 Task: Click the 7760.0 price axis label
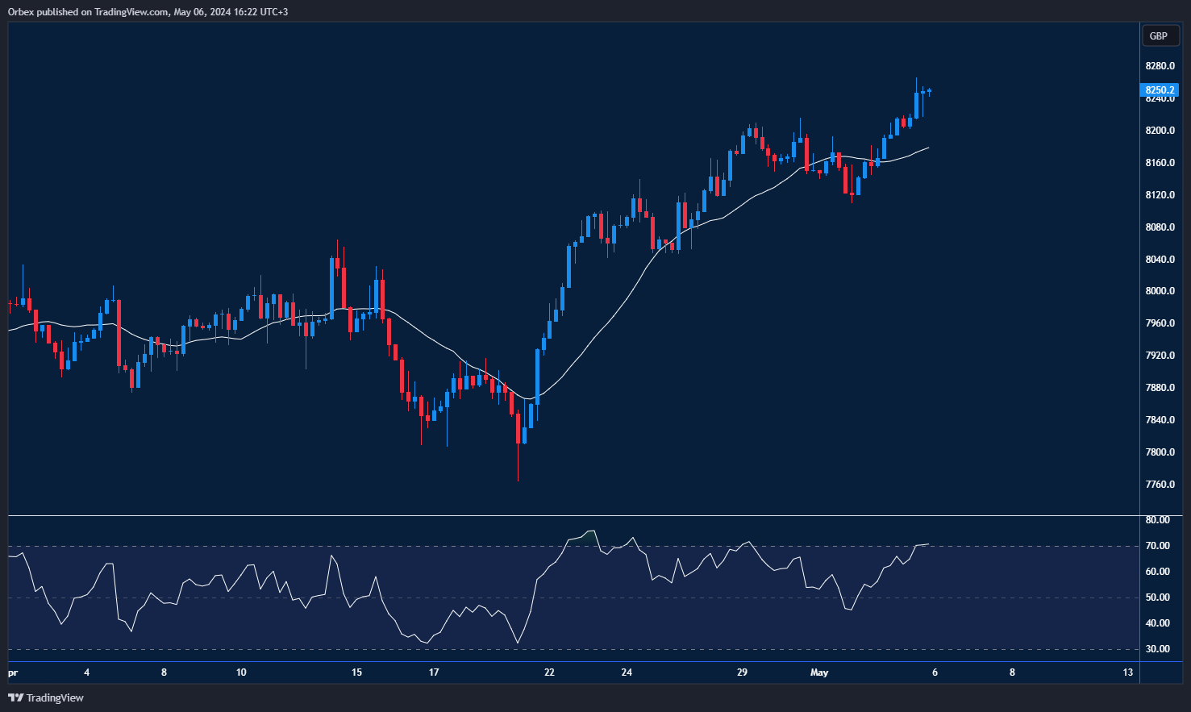1160,485
